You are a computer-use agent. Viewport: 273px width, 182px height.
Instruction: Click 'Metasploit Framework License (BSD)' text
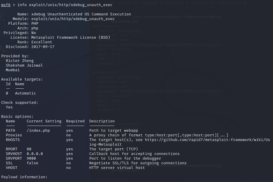(x=71, y=38)
